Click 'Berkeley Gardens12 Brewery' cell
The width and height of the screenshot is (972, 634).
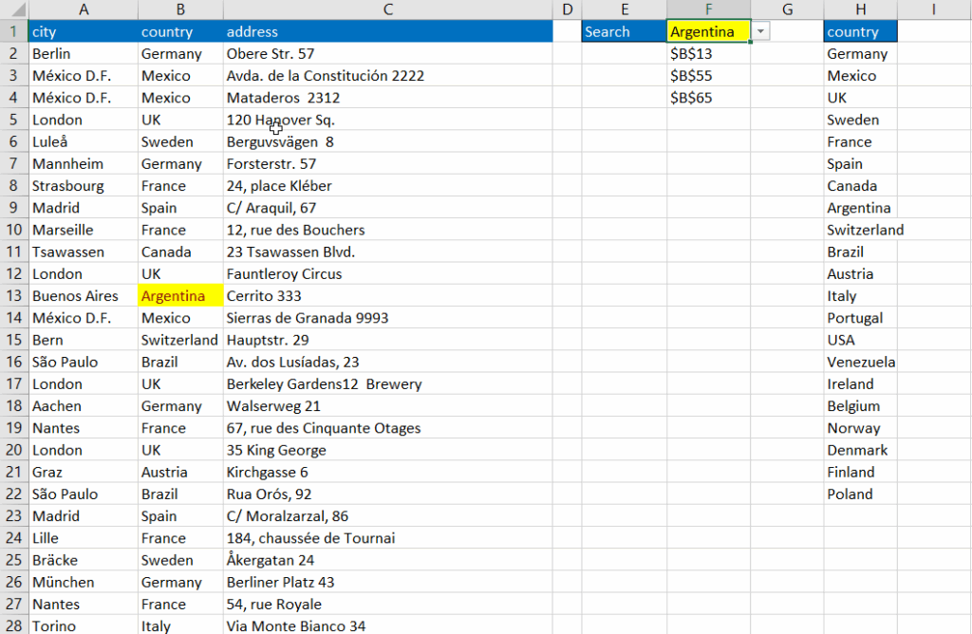pos(388,383)
